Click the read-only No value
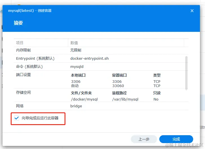Image resolution: width=205 pixels, height=149 pixels. [x=156, y=99]
